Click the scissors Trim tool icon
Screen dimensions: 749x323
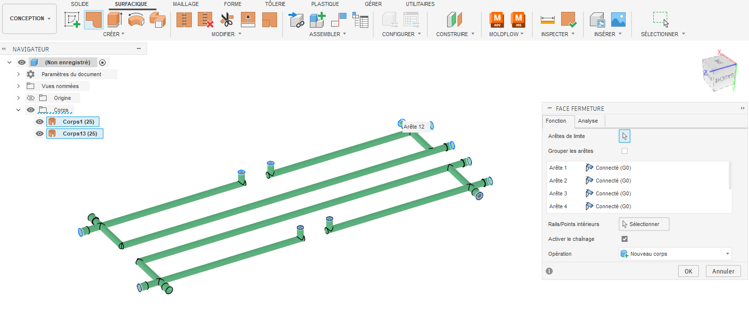[x=227, y=20]
